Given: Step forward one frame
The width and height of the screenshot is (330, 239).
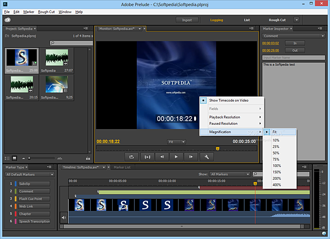Looking at the screenshot, I should (190, 157).
